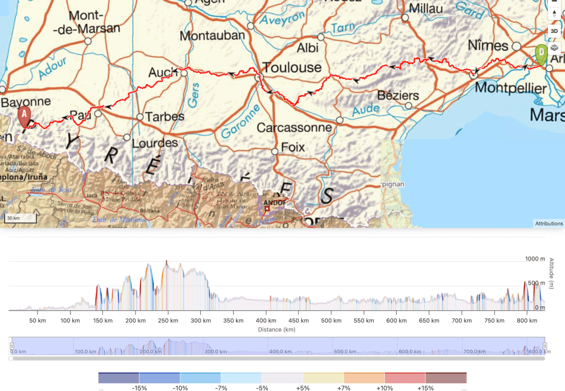Open the Attributions link
The height and width of the screenshot is (391, 565).
coord(549,223)
